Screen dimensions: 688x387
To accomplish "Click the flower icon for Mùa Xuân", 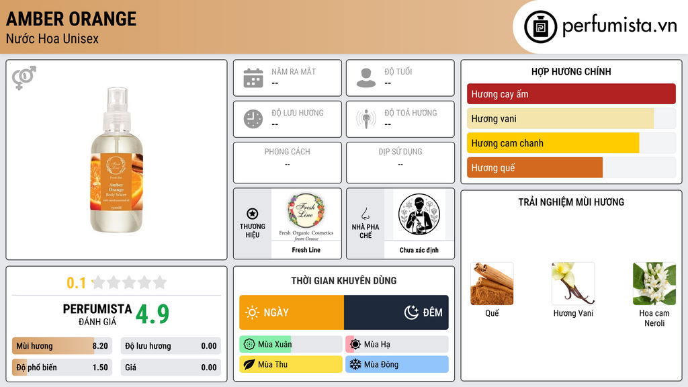I will point(249,345).
